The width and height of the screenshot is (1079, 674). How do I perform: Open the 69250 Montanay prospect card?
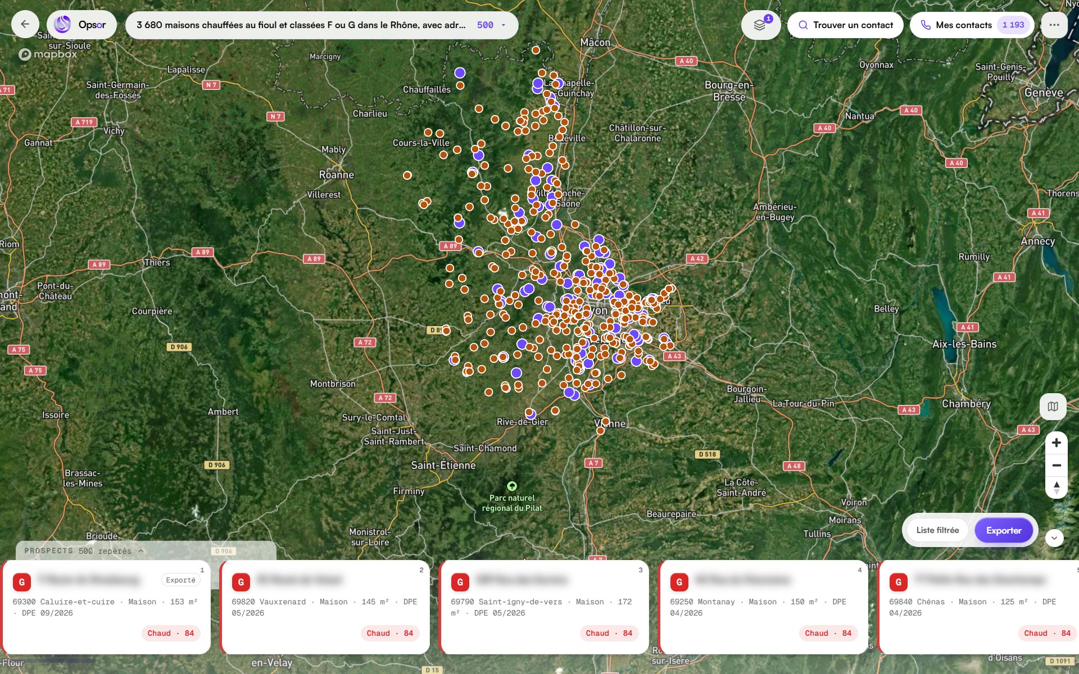764,607
